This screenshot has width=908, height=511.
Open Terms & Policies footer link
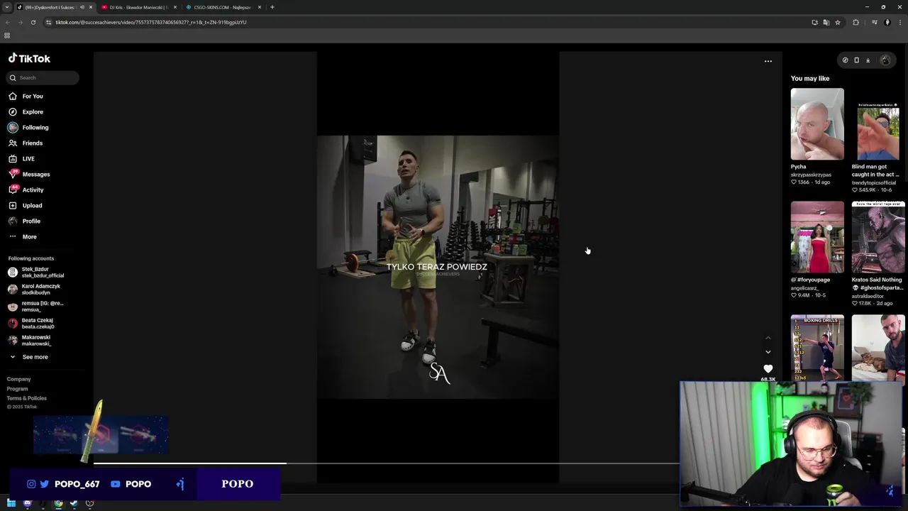(27, 398)
